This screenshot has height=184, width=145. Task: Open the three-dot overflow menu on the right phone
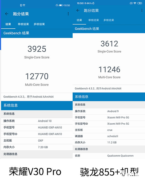point(142,10)
